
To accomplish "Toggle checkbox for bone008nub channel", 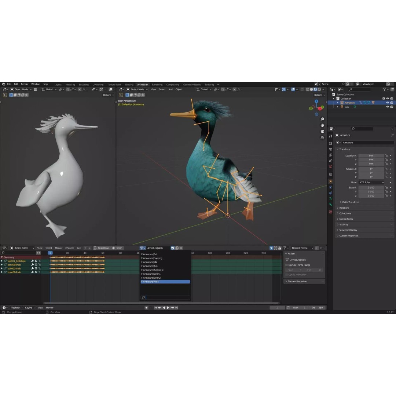I will [x=36, y=265].
